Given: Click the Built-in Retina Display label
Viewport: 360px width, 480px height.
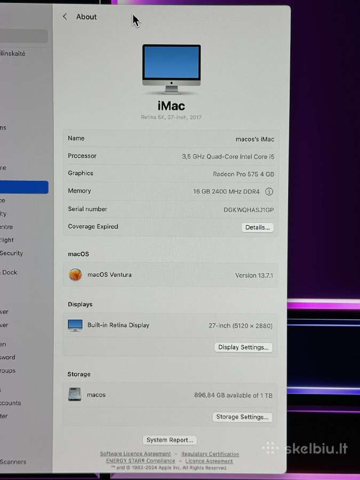Looking at the screenshot, I should click(118, 325).
